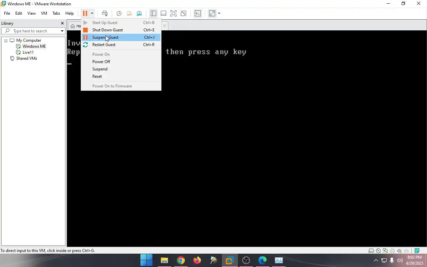
Task: Select Restart Guest menu entry
Action: (121, 45)
